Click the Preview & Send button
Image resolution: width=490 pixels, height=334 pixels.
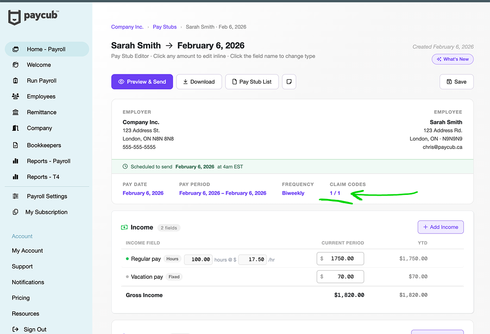click(142, 82)
